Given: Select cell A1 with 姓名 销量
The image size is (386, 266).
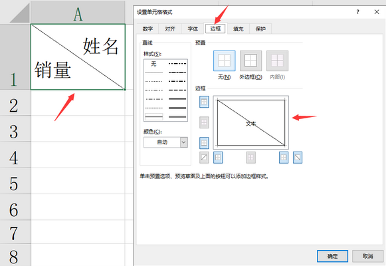Looking at the screenshot, I should pyautogui.click(x=78, y=57).
